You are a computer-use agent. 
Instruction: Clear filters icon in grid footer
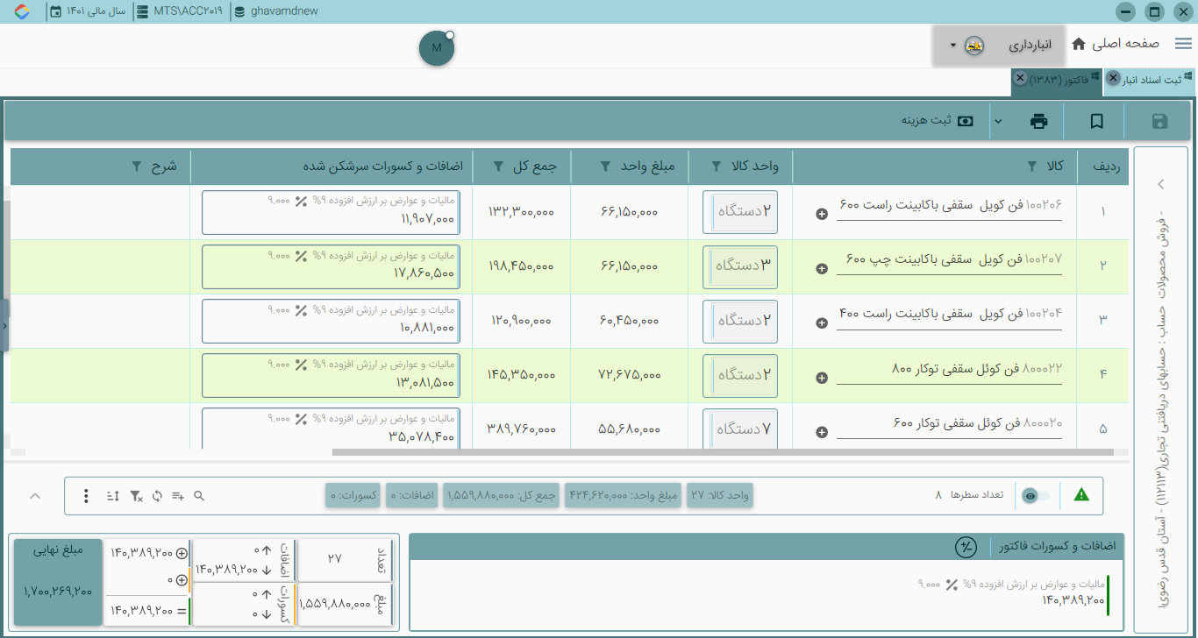point(136,496)
